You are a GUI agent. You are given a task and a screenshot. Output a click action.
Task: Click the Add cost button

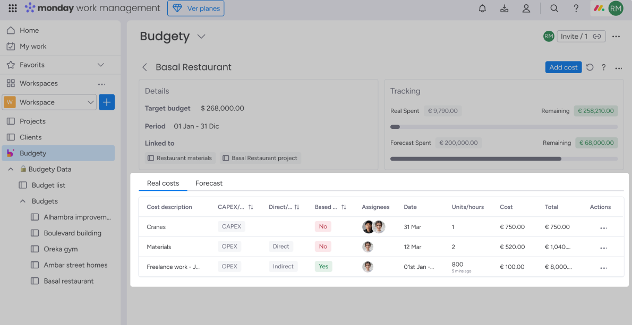click(563, 67)
